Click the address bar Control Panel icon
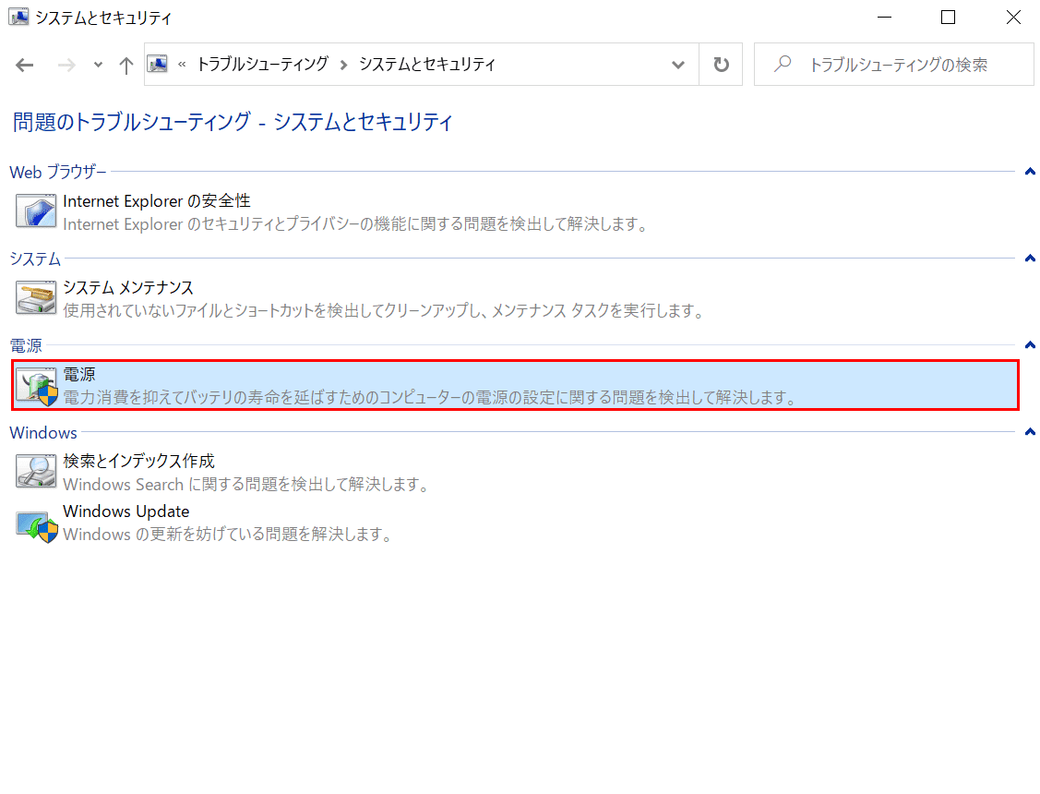 click(158, 64)
